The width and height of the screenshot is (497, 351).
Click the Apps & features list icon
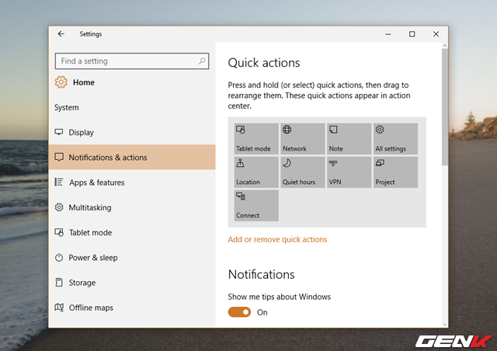click(x=59, y=182)
